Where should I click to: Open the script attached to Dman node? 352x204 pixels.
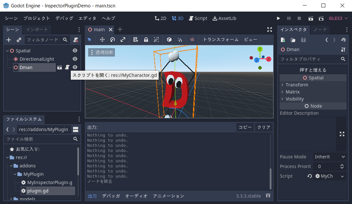tap(67, 67)
